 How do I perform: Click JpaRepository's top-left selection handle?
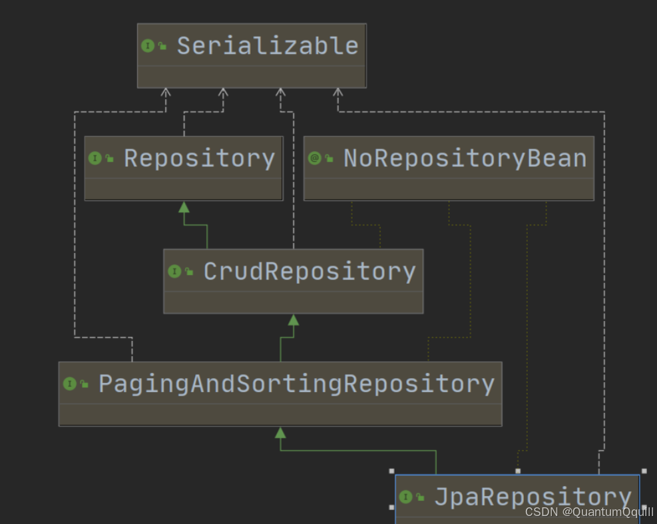tap(392, 471)
